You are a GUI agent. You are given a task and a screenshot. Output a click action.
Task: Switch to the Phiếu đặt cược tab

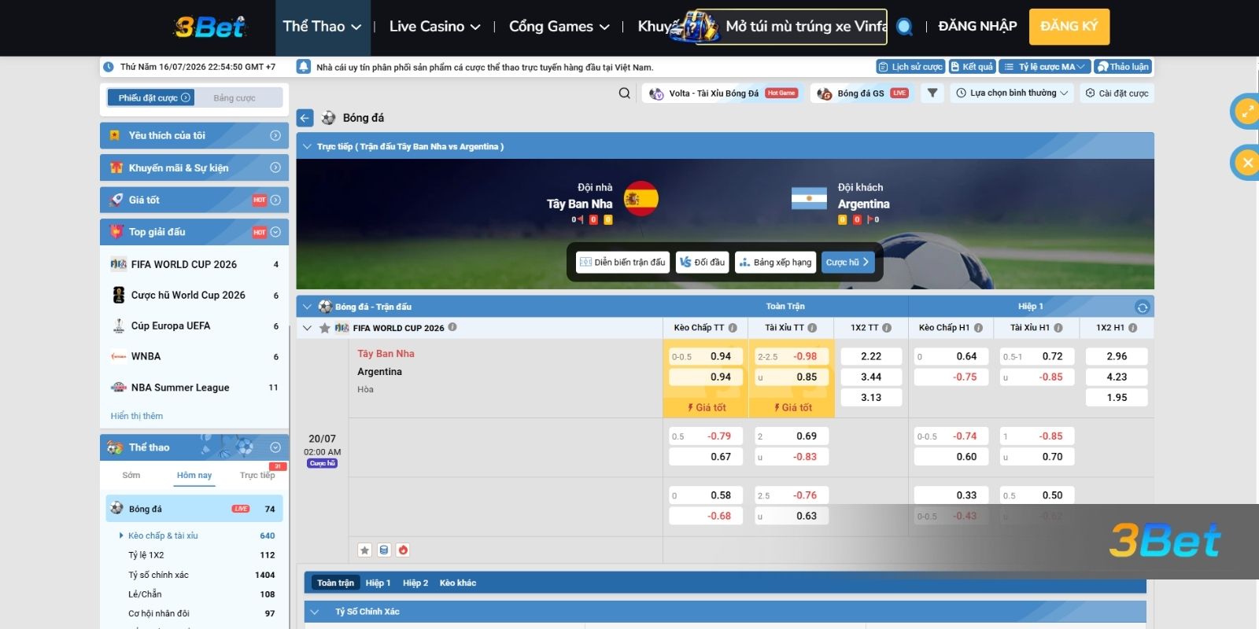tap(151, 97)
